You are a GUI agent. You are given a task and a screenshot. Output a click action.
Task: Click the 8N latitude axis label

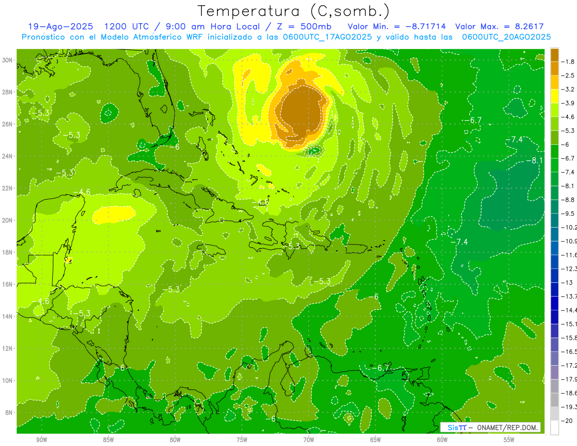click(x=9, y=412)
